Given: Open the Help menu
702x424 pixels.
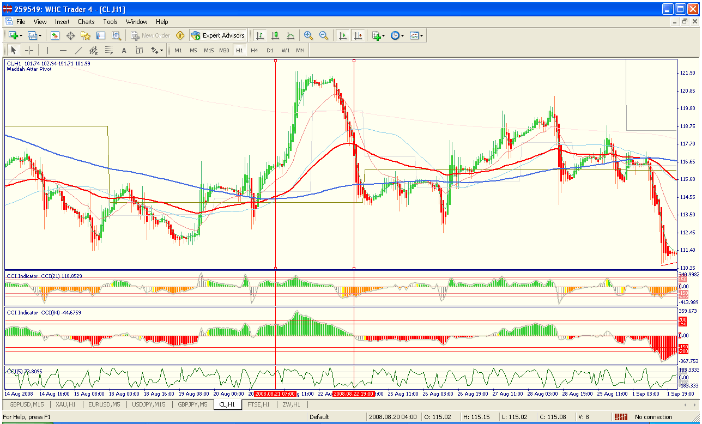Looking at the screenshot, I should point(162,22).
